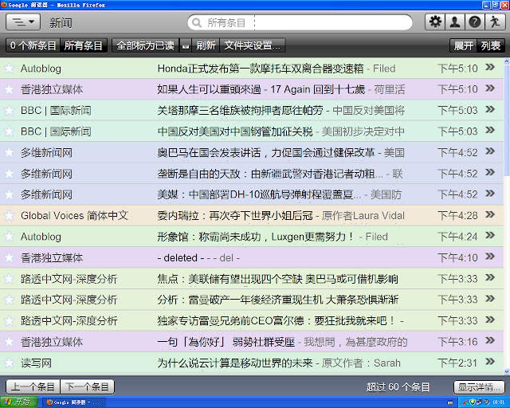Open the account person icon
The image size is (510, 408).
pos(455,22)
